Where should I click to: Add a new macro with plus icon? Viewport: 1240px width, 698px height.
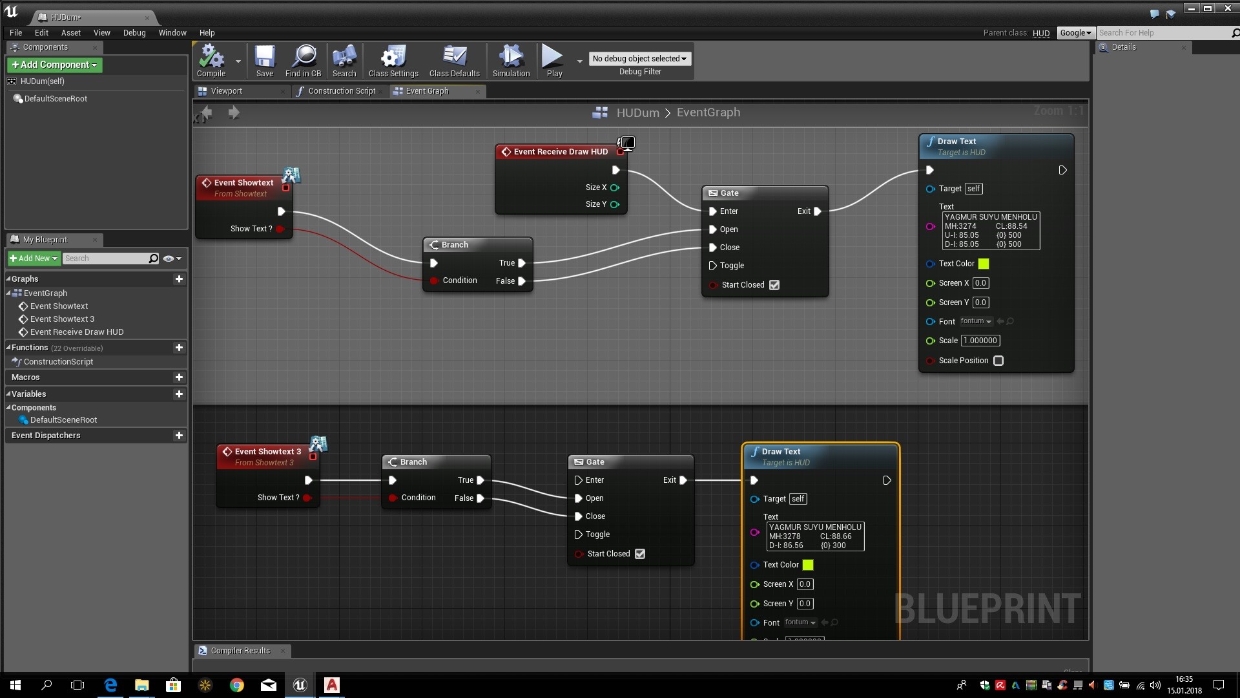tap(179, 377)
